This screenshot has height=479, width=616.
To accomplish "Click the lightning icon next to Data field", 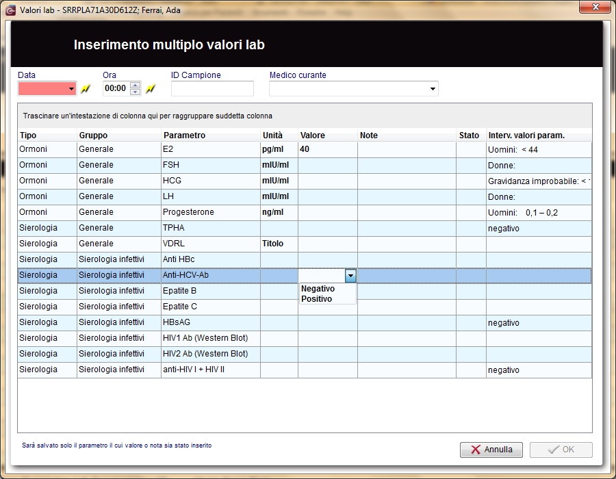I will point(86,89).
